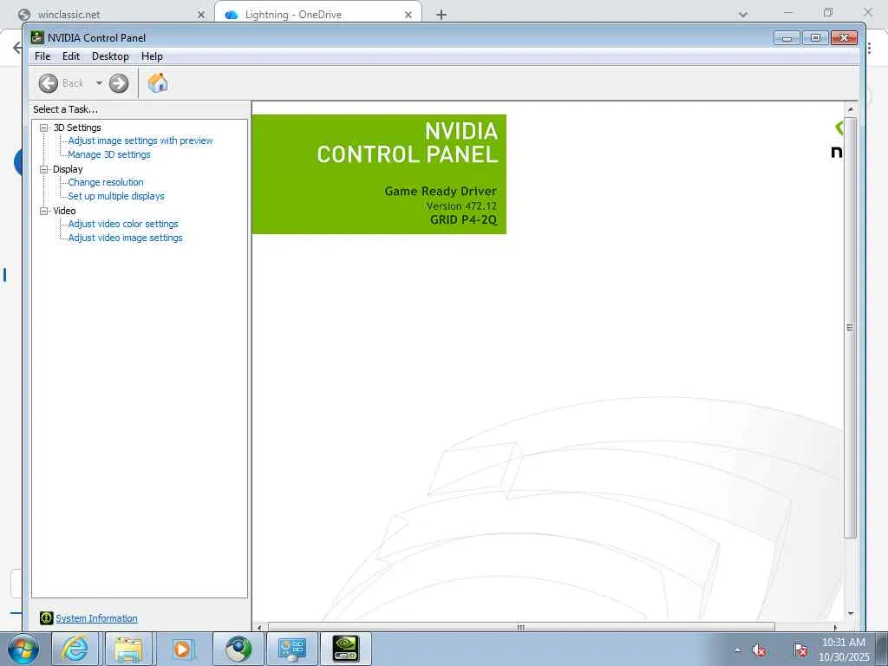888x666 pixels.
Task: Click the control panel taskbar icon
Action: coord(292,649)
